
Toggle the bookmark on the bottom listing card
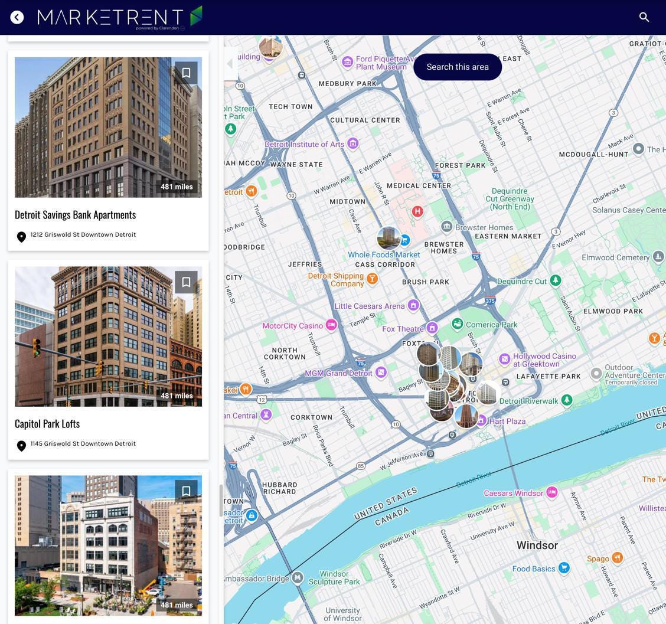(x=187, y=491)
